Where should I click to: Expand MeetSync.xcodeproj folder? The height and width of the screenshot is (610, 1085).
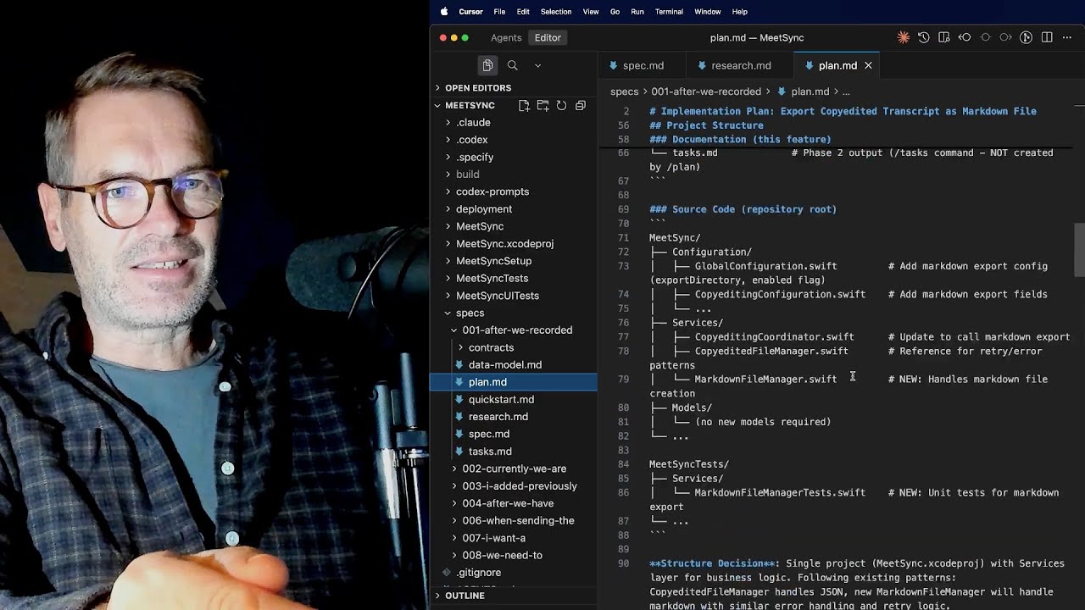pos(513,243)
